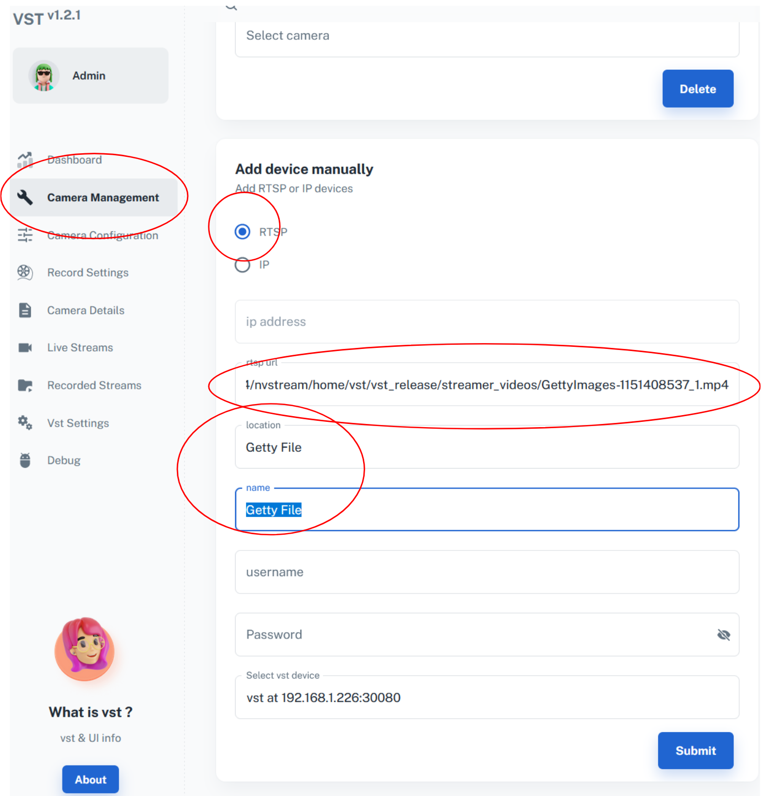Click the Camera Details document icon

coord(25,310)
